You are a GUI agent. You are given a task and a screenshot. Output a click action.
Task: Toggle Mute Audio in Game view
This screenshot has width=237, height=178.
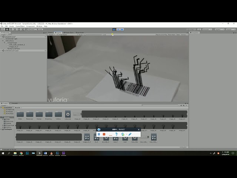tap(172, 34)
